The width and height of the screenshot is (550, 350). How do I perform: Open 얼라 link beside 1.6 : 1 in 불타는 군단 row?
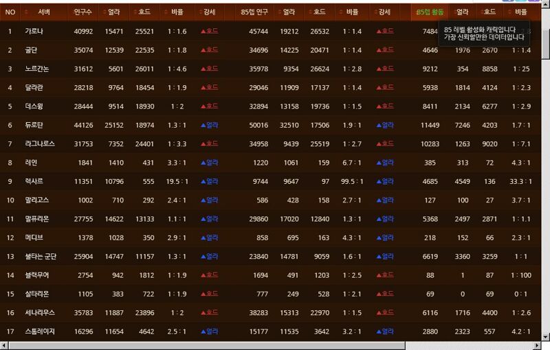[385, 256]
